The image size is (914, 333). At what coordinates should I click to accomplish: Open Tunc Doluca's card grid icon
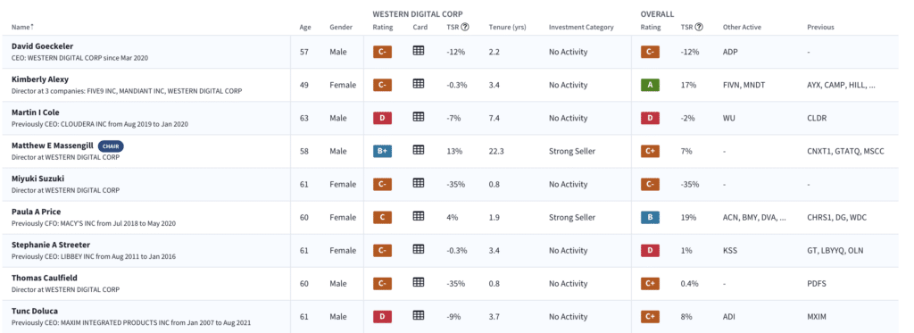pyautogui.click(x=418, y=315)
